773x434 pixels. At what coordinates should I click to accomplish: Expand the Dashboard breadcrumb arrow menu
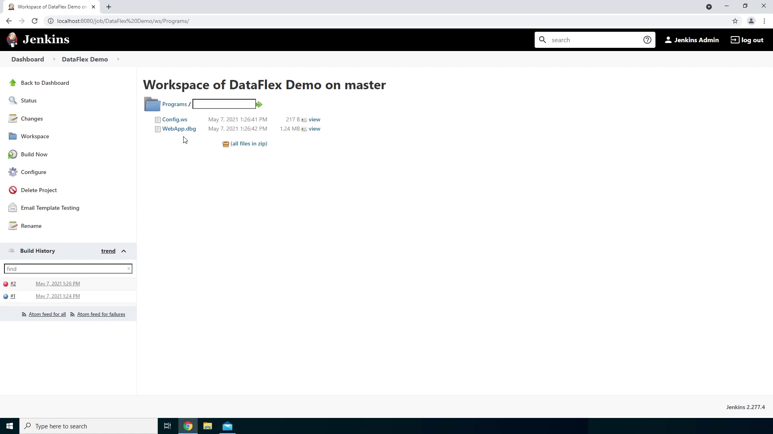click(x=54, y=59)
